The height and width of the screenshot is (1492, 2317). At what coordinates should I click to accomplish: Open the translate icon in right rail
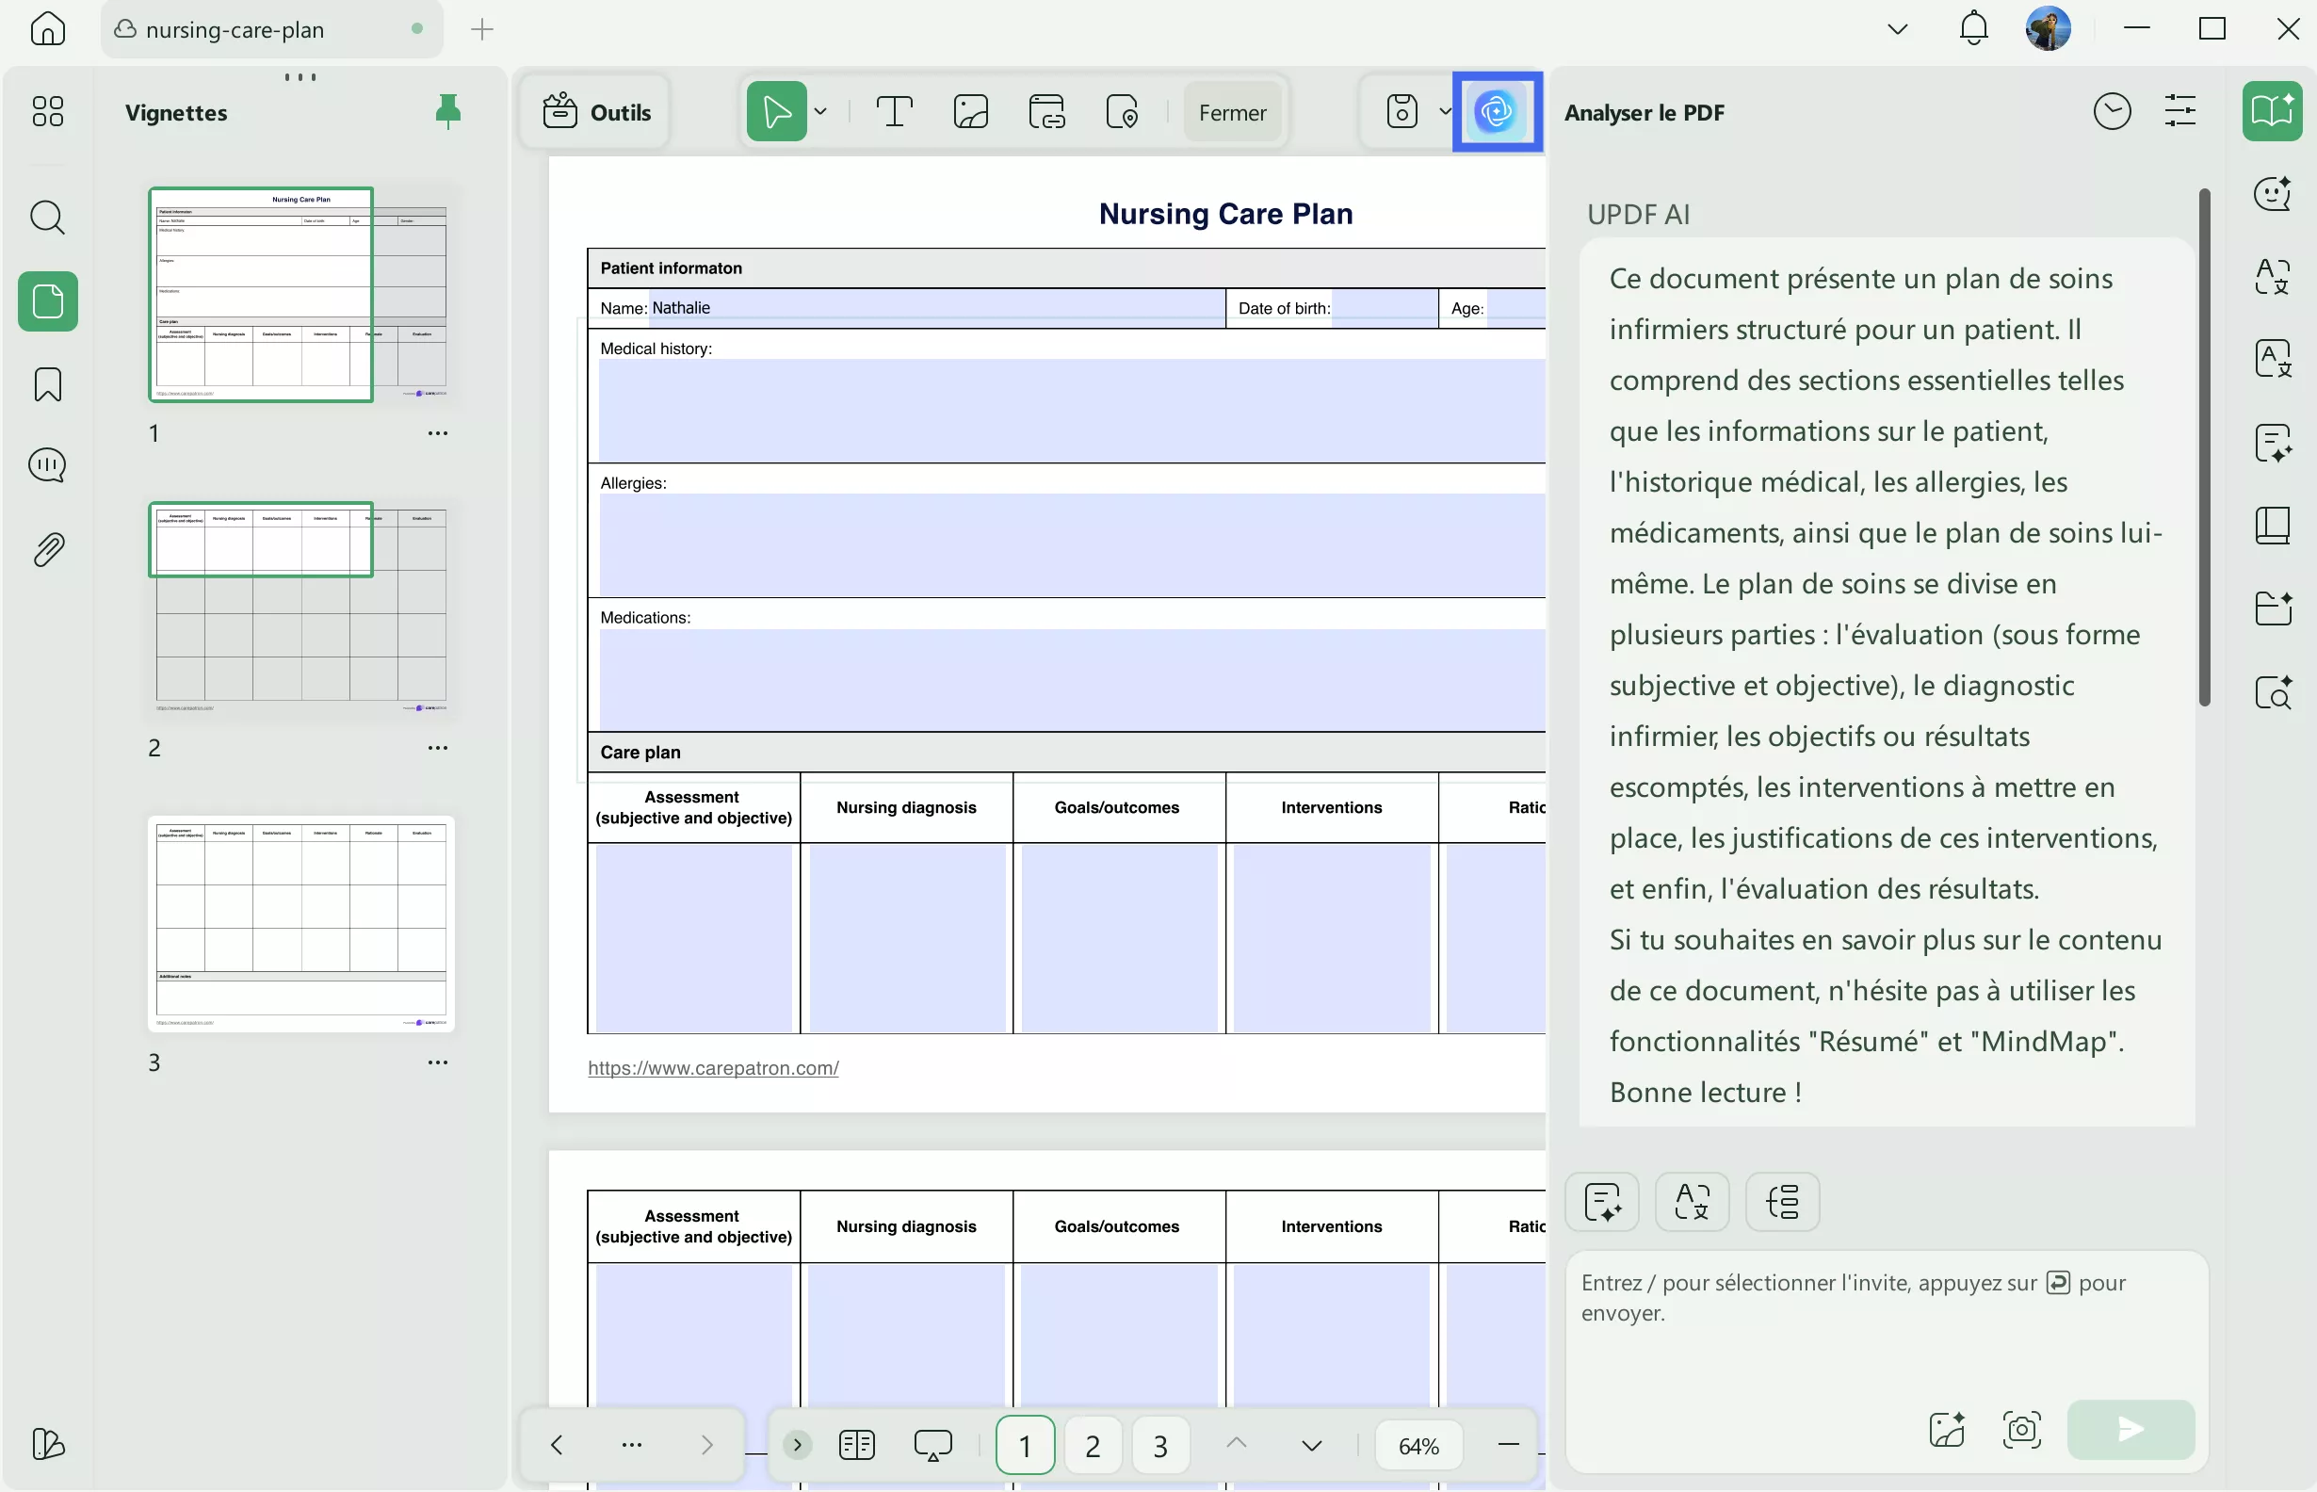[x=2272, y=276]
